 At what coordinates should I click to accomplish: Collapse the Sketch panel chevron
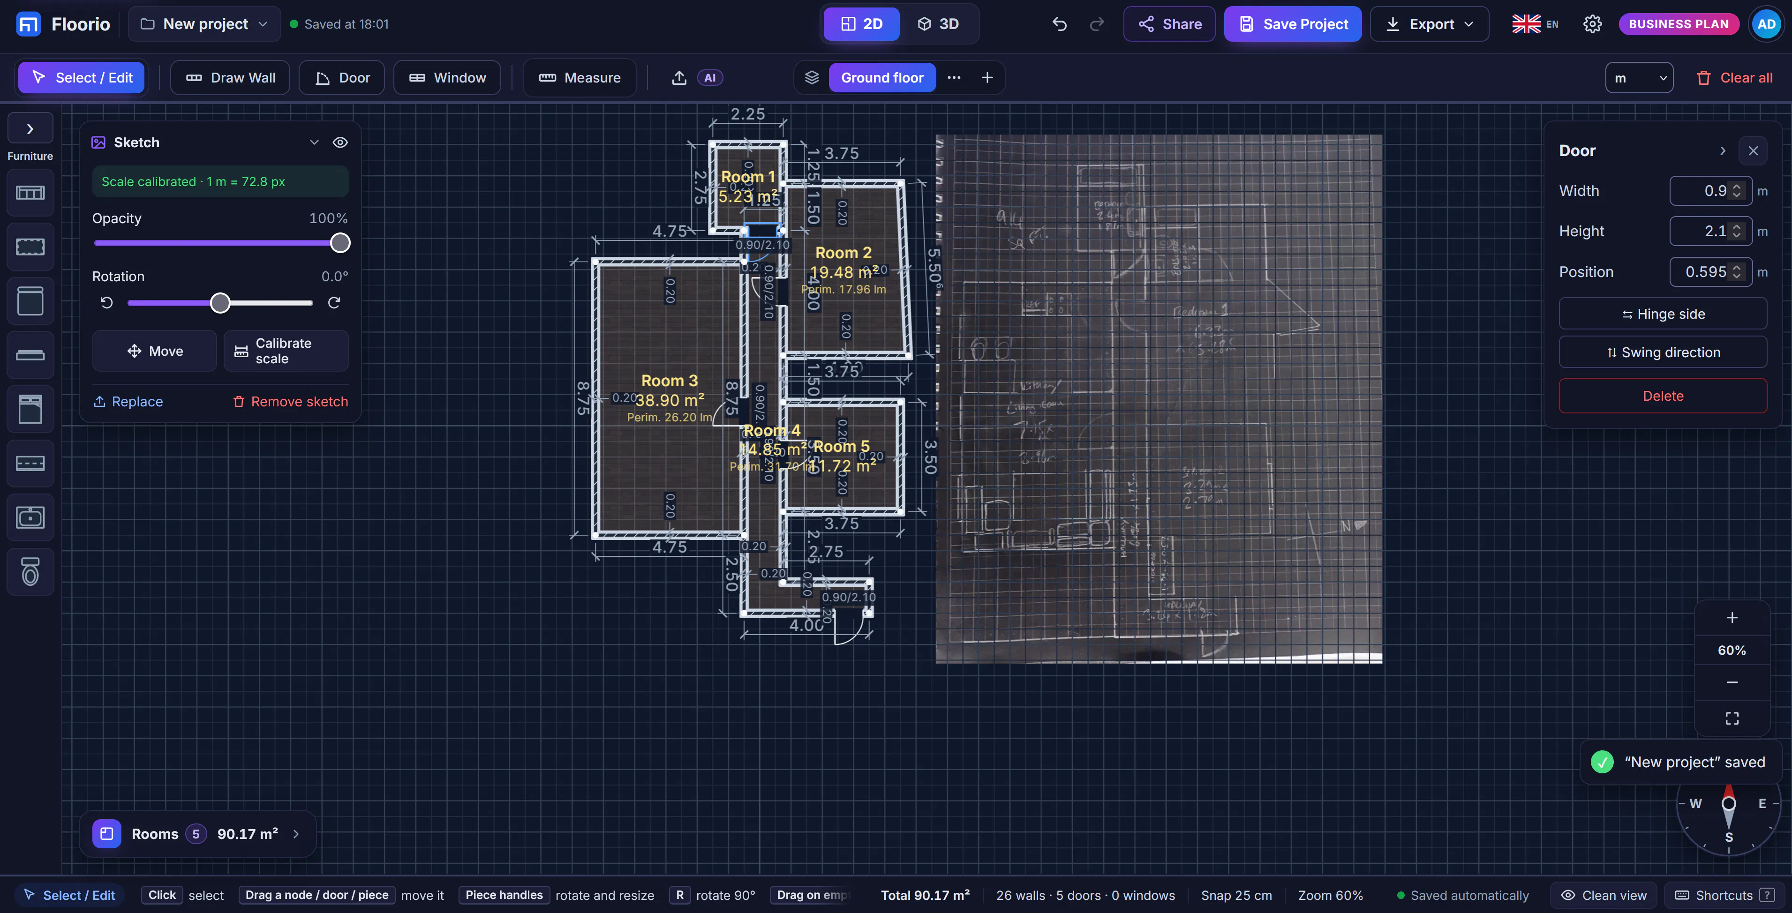coord(315,142)
